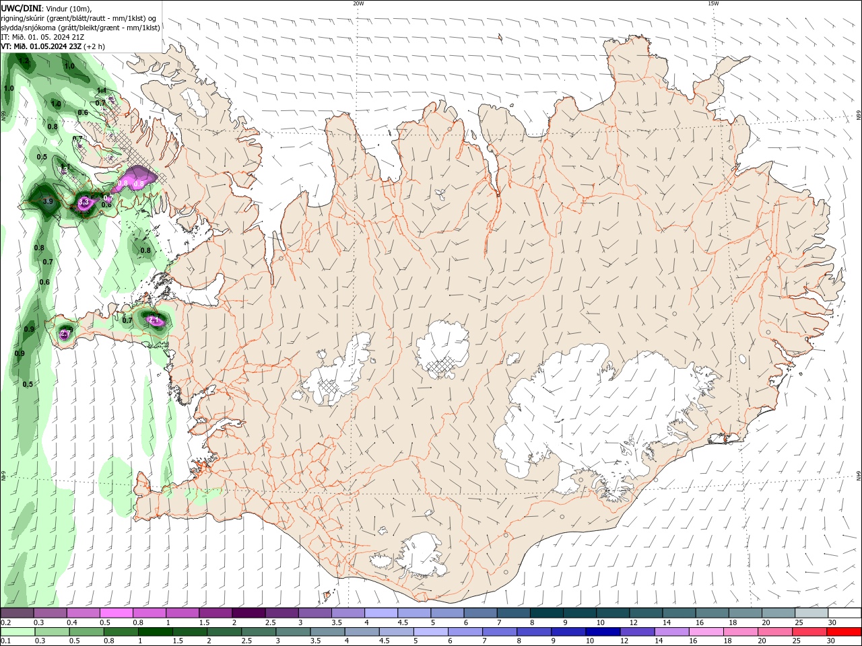Click the 'rigning/skúrir' description line

point(79,17)
